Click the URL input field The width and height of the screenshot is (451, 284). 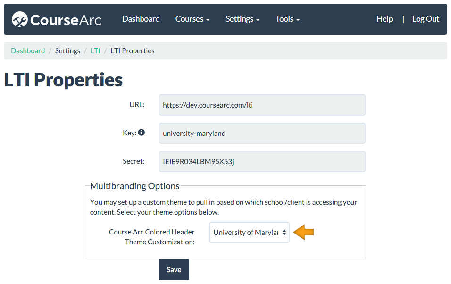coord(262,105)
